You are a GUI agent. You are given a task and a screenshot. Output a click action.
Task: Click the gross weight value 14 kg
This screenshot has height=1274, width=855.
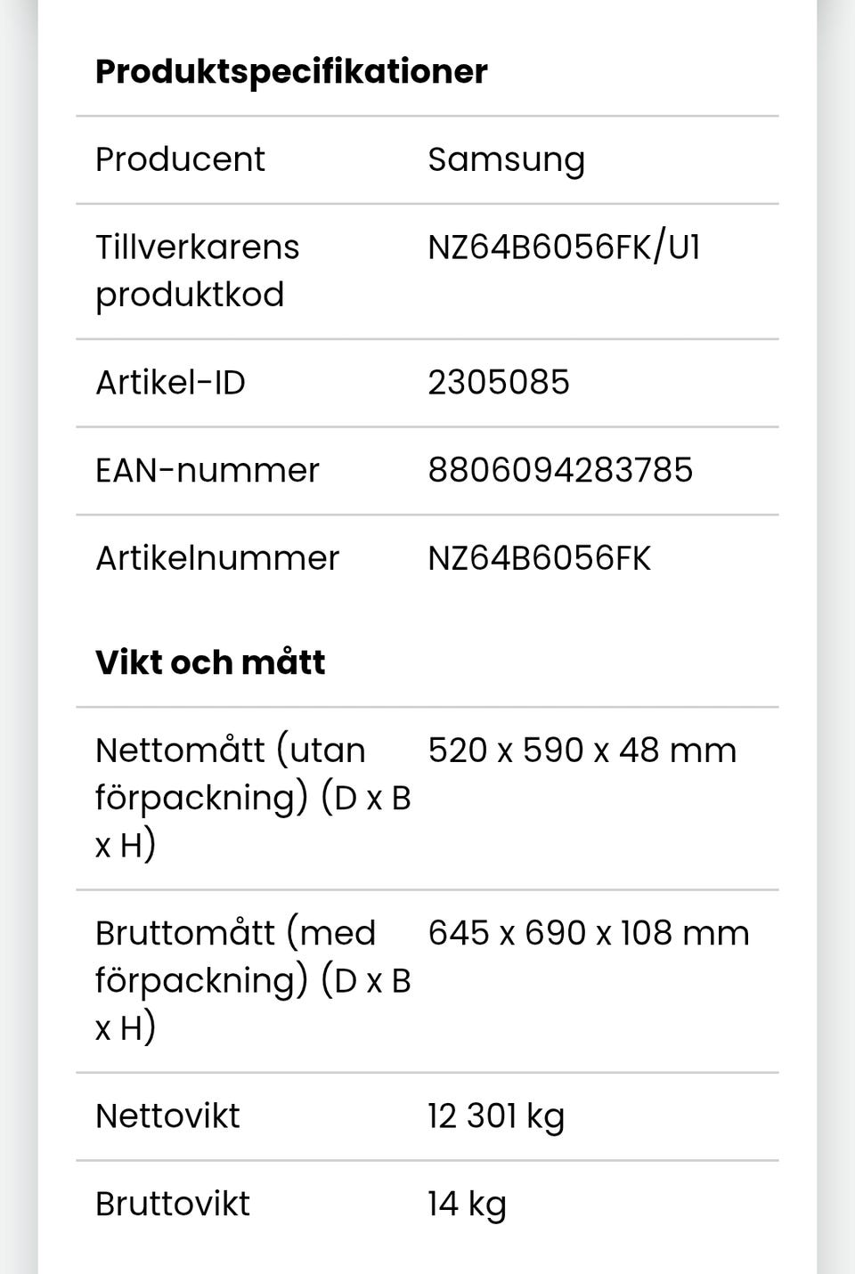tap(467, 1204)
